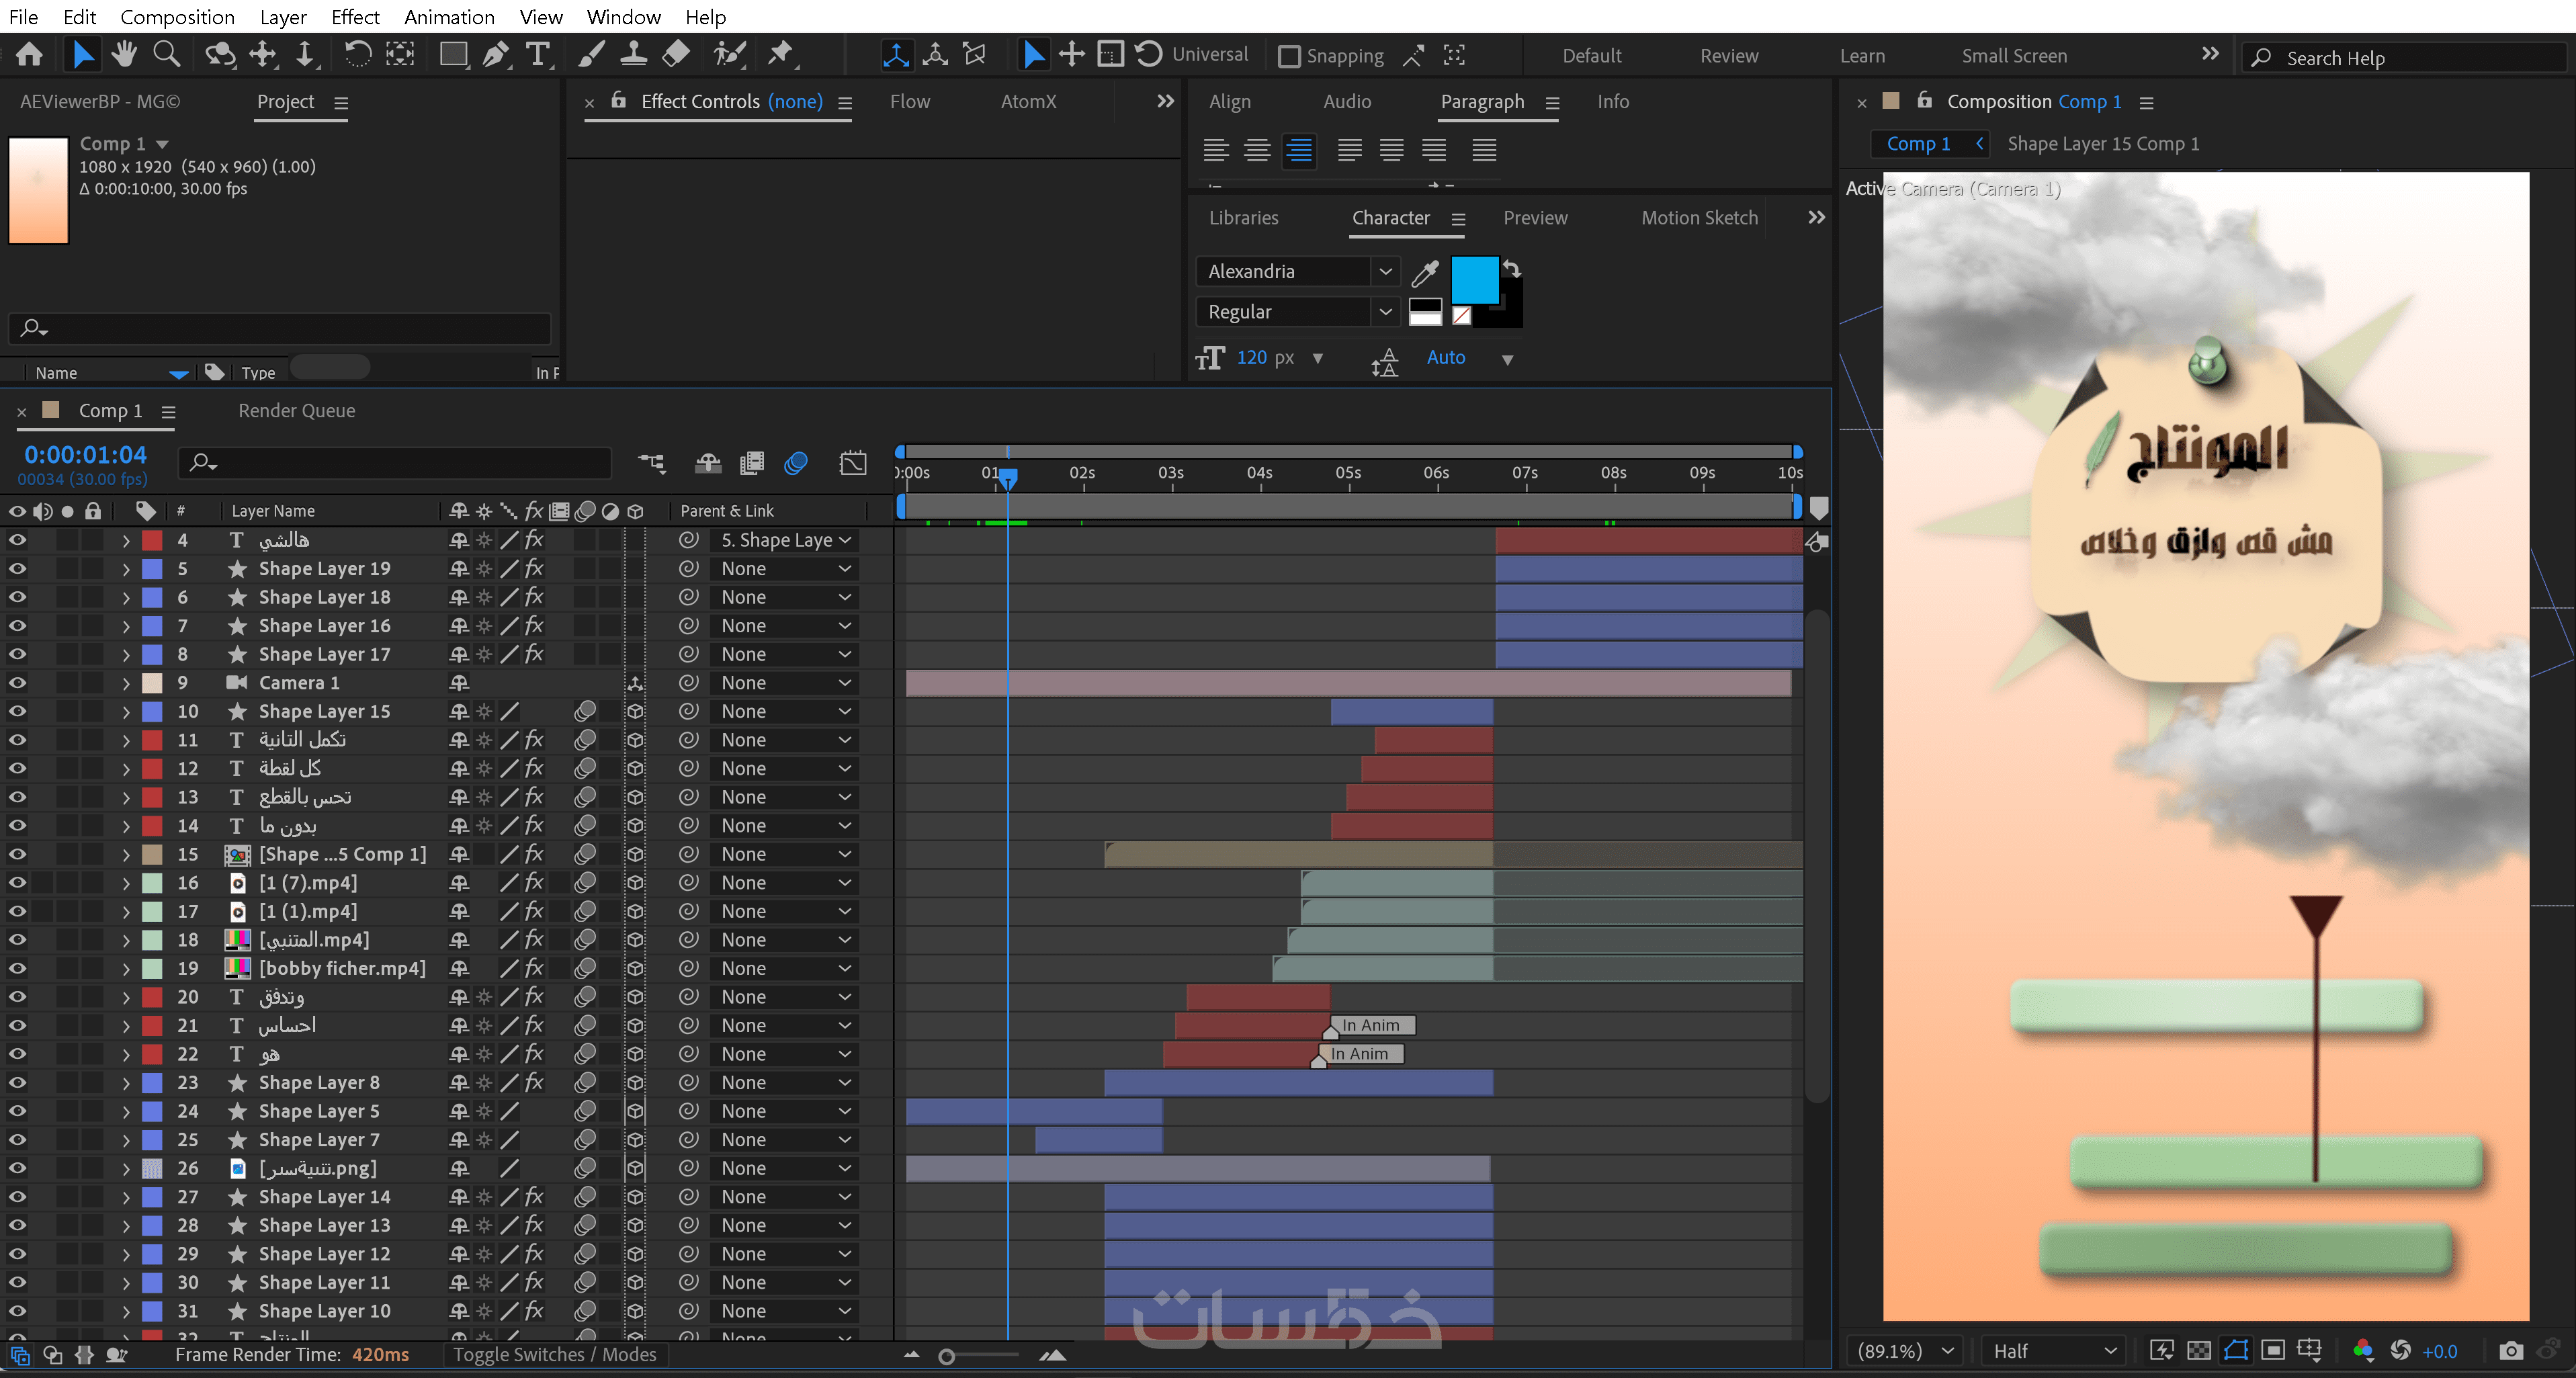
Task: Click the current time 0:00:01:04 display
Action: [85, 455]
